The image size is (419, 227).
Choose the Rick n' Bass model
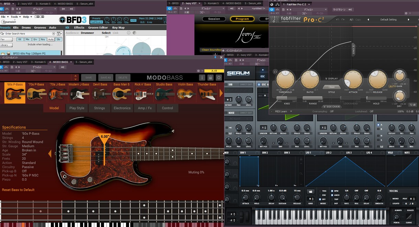(143, 92)
